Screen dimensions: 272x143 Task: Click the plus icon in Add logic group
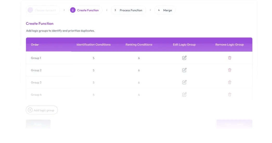(30, 110)
